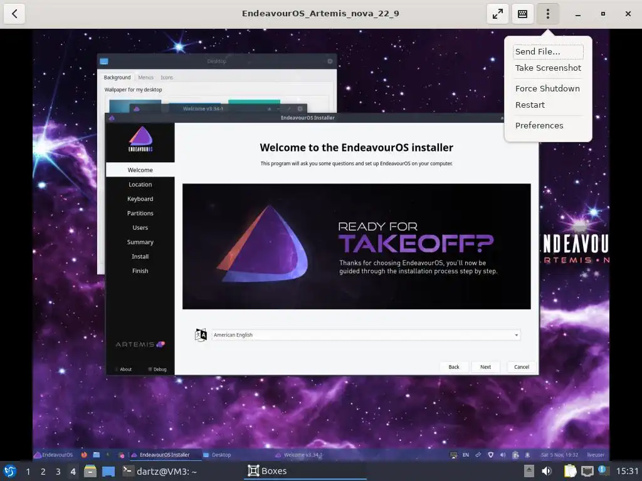Open the keyboard shortcuts button in Boxes header
The height and width of the screenshot is (481, 642).
coord(522,14)
